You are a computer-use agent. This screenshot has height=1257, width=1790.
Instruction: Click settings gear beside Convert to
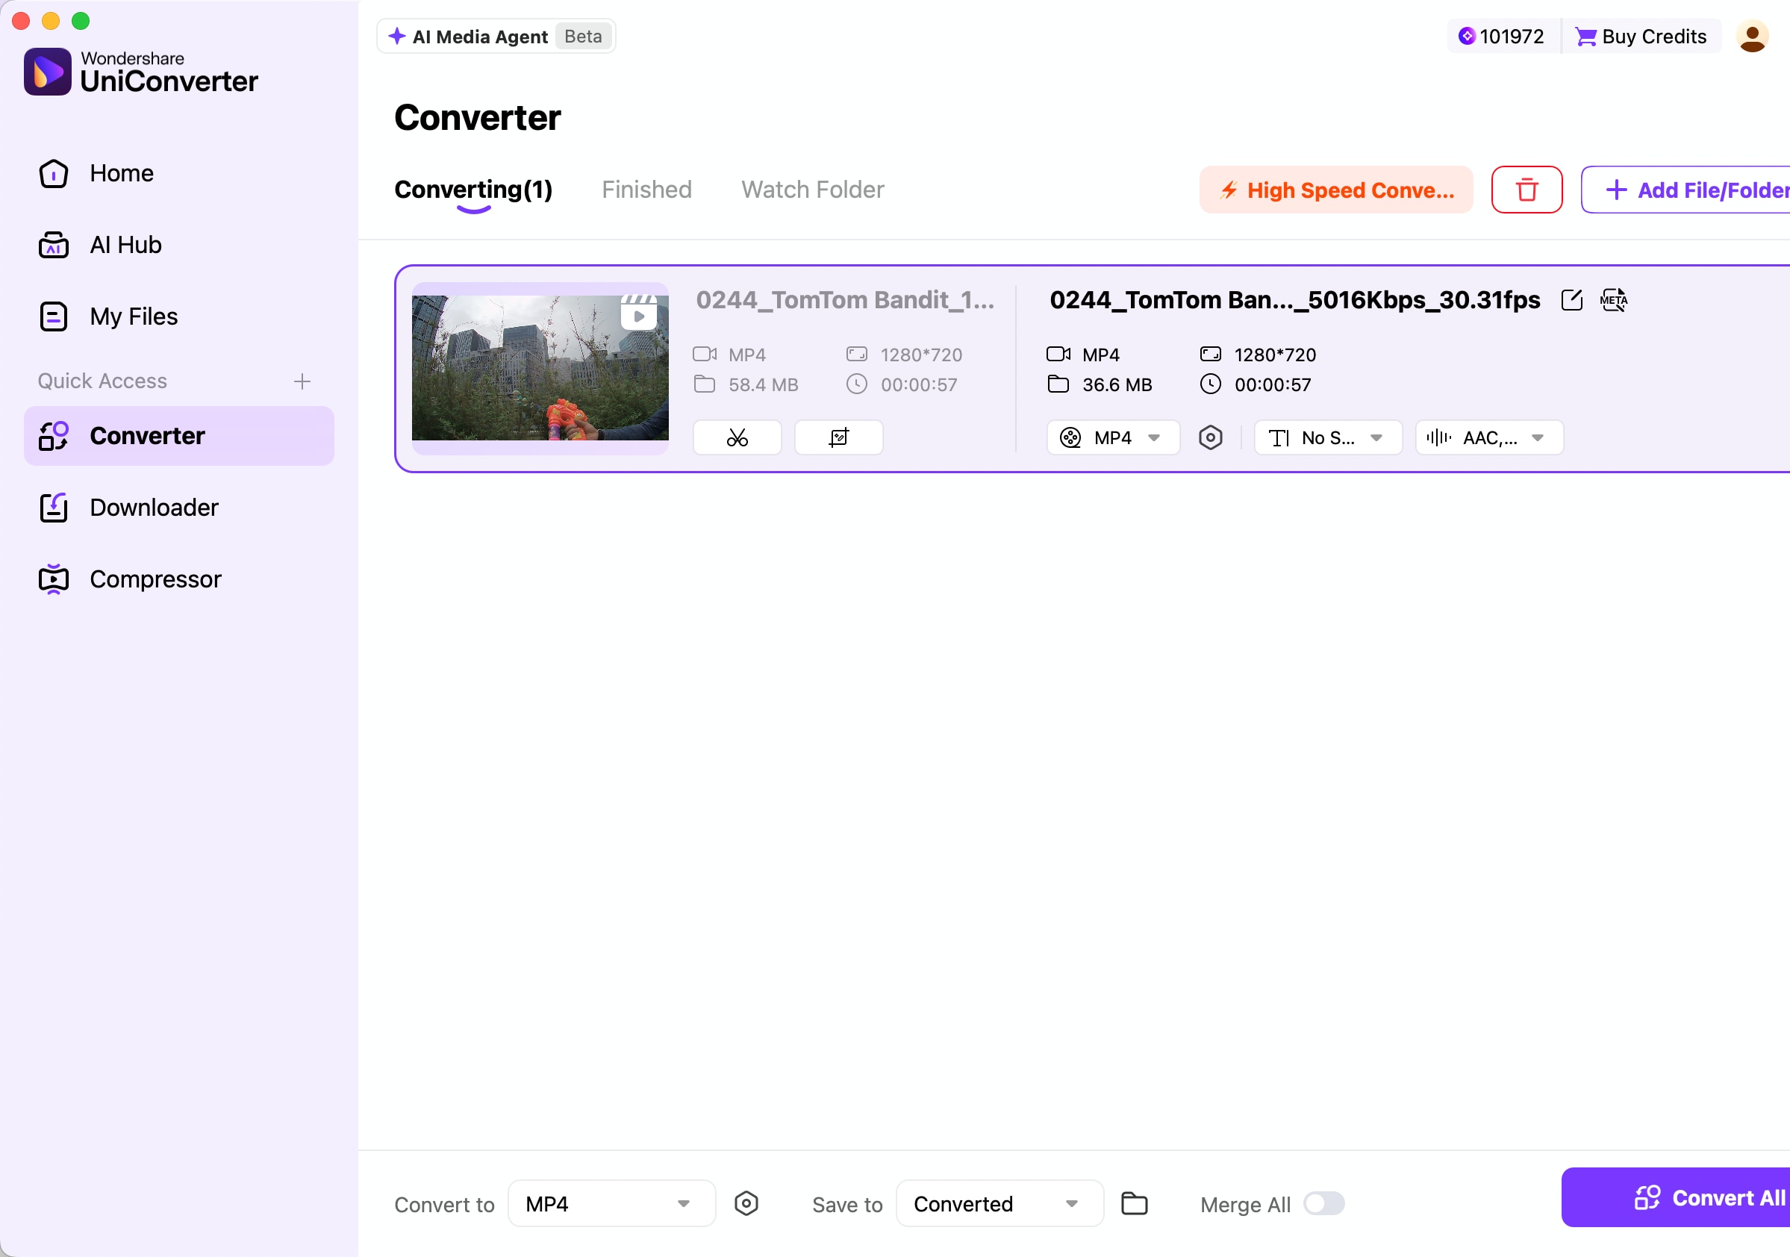tap(746, 1203)
